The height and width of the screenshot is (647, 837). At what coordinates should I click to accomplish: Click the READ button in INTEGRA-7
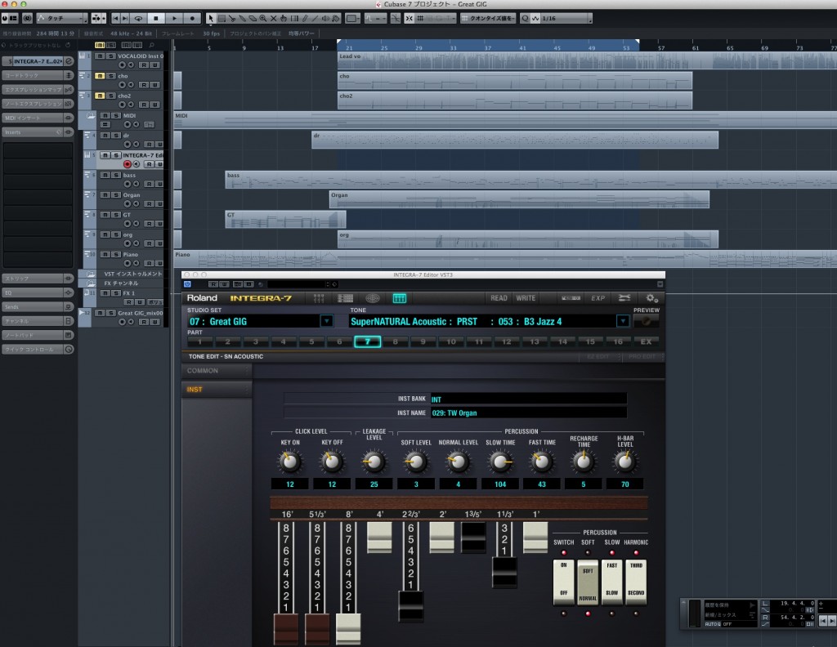499,298
